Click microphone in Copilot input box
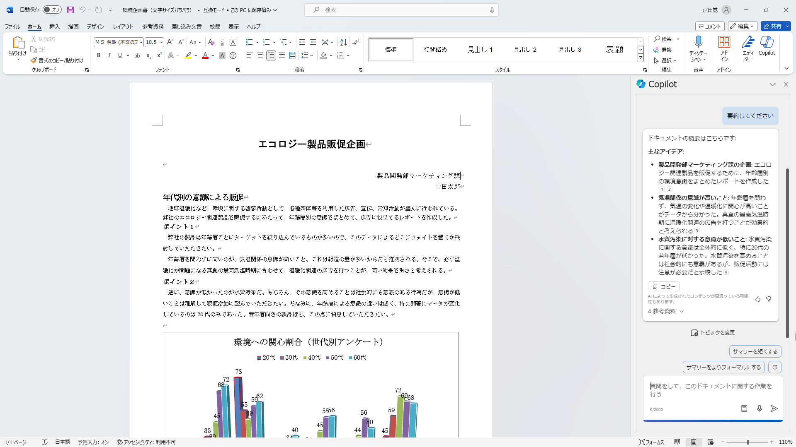The height and width of the screenshot is (447, 796). coord(760,409)
